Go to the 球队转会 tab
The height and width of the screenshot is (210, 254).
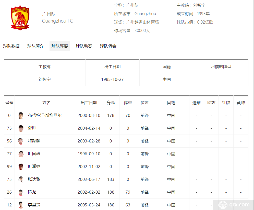pyautogui.click(x=108, y=46)
